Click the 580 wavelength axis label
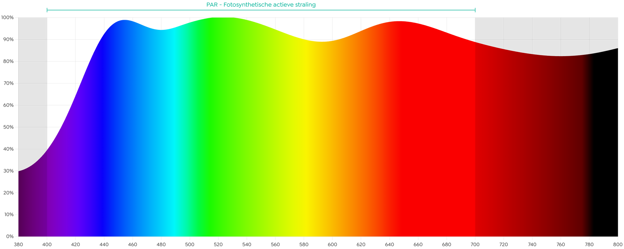 304,244
